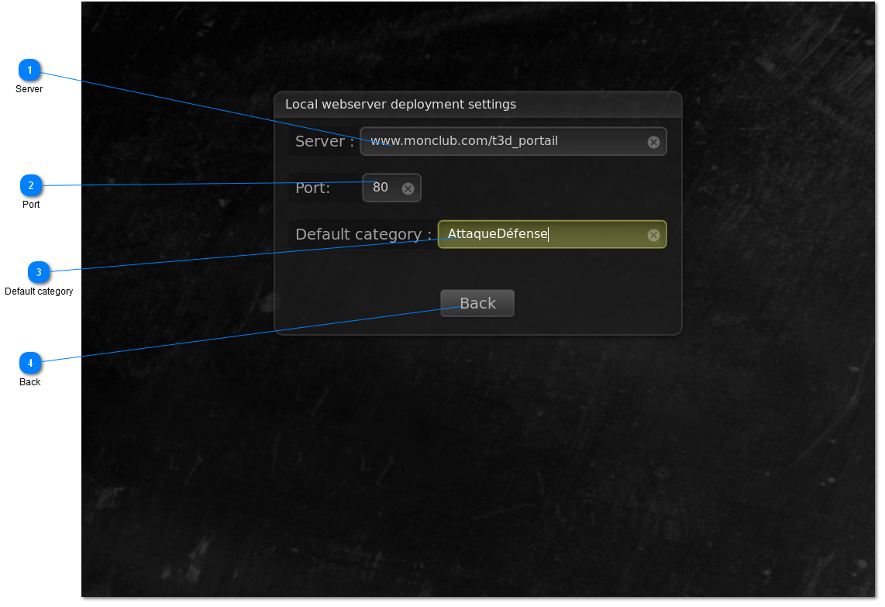The width and height of the screenshot is (885, 607).
Task: Click the blue annotation badge number 3
Action: point(39,272)
